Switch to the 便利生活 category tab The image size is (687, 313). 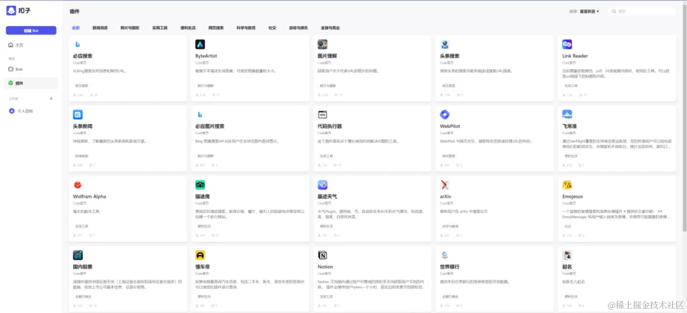188,28
